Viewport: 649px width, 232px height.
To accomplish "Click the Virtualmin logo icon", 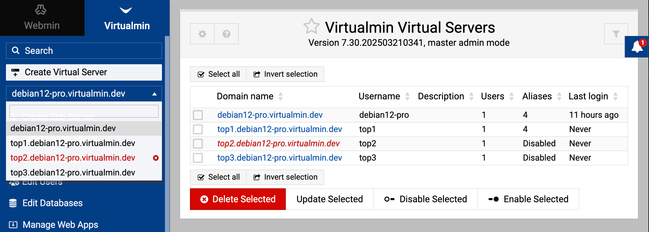I will point(126,10).
